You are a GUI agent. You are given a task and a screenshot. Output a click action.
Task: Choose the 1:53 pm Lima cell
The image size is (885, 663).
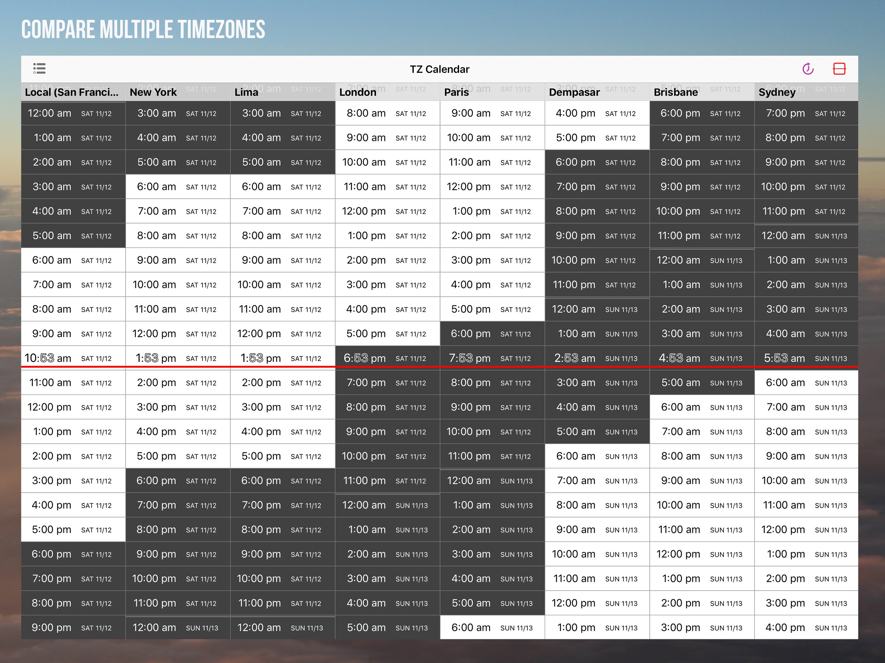[x=283, y=358]
